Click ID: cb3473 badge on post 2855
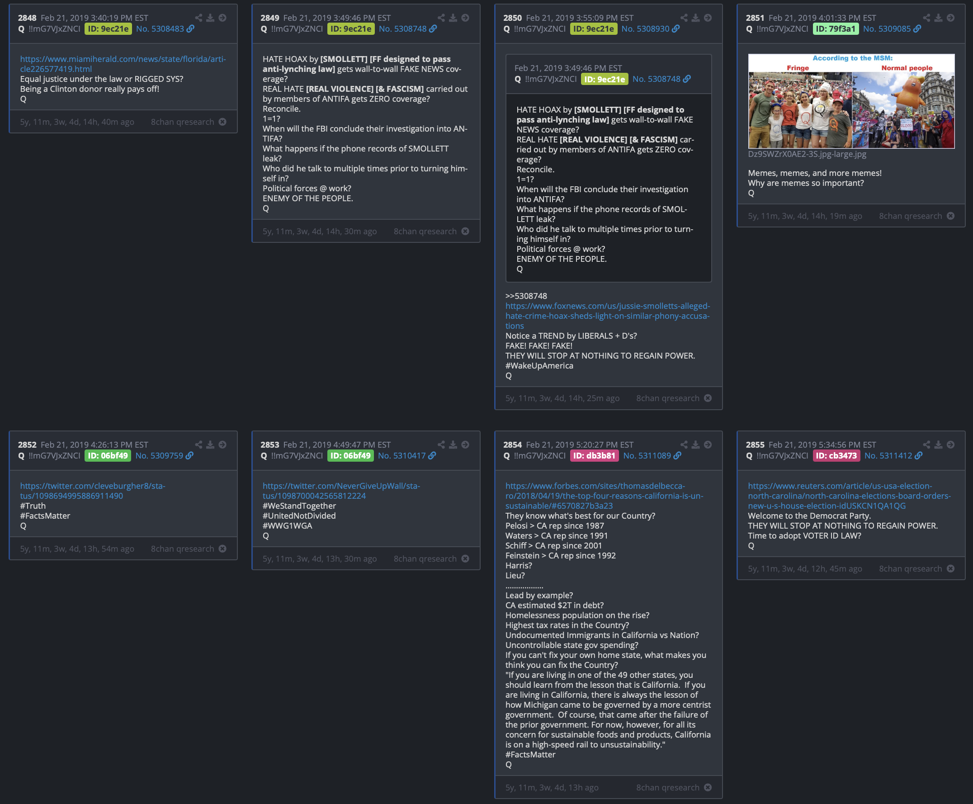The image size is (973, 804). pyautogui.click(x=836, y=456)
